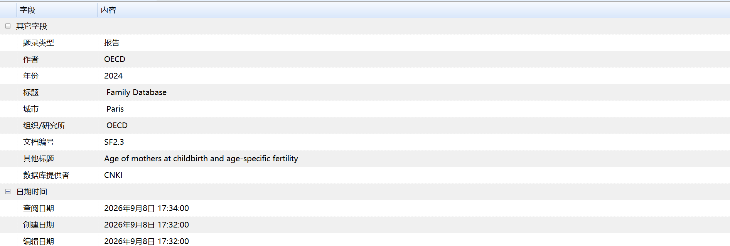Edit the 其他标题 value about mothers' age
Viewport: 730px width, 246px height.
414,159
